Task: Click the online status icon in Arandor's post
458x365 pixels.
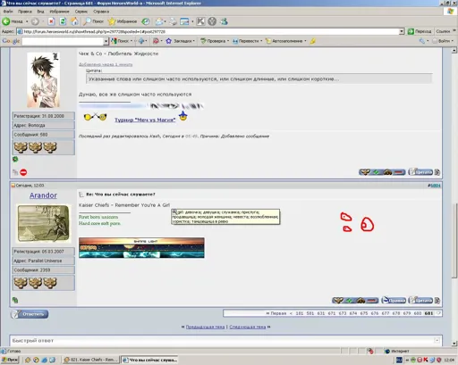Action: tap(15, 300)
